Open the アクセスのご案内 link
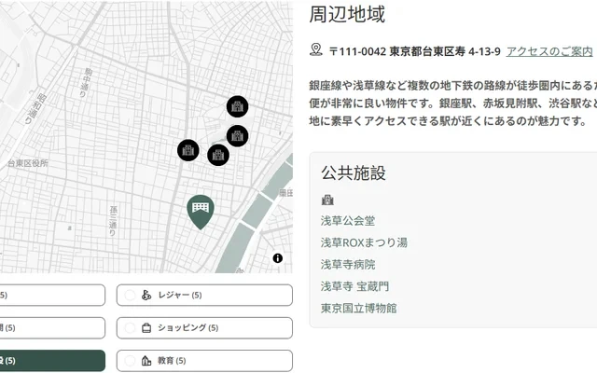The width and height of the screenshot is (597, 373). coord(549,51)
